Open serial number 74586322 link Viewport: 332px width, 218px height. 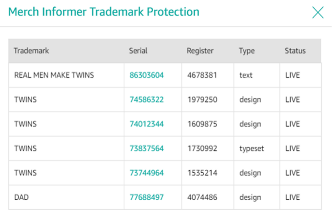click(x=146, y=99)
